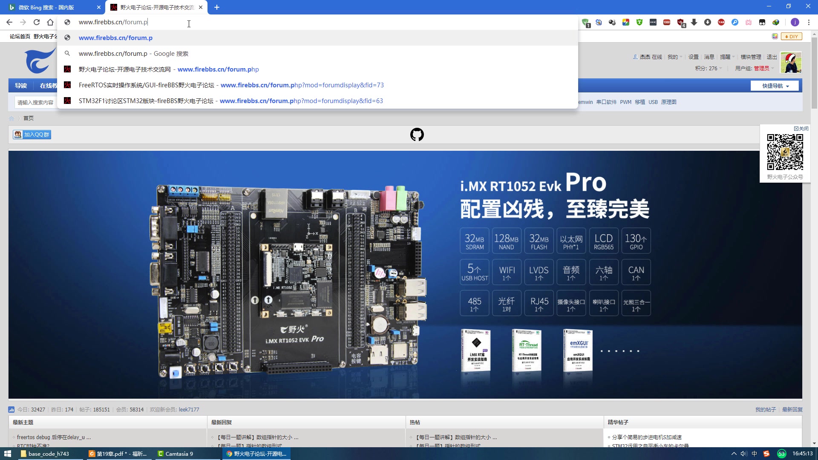Select the FreeRTOS fid=73 suggestion
This screenshot has width=818, height=460.
317,85
